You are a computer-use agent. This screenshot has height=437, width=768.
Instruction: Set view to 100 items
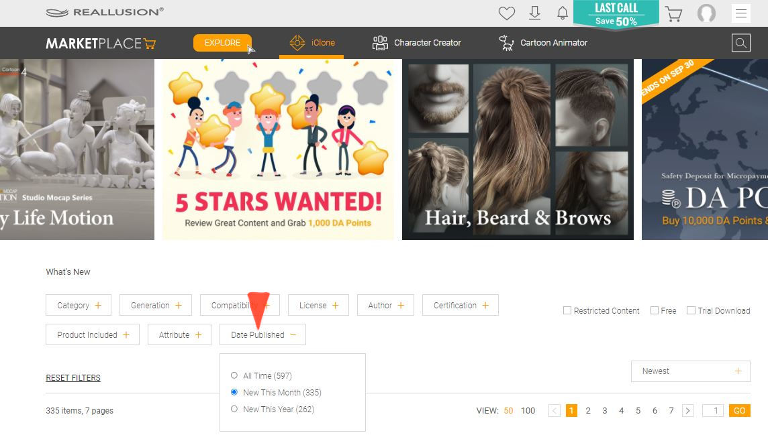[x=528, y=411]
